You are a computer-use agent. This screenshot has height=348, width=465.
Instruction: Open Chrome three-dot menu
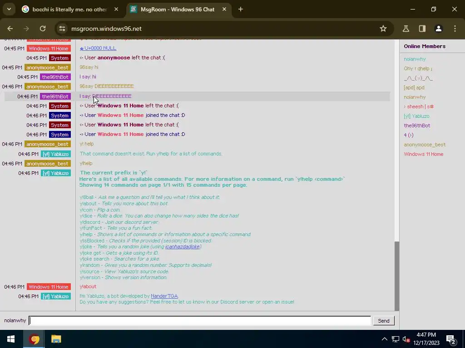pyautogui.click(x=455, y=29)
